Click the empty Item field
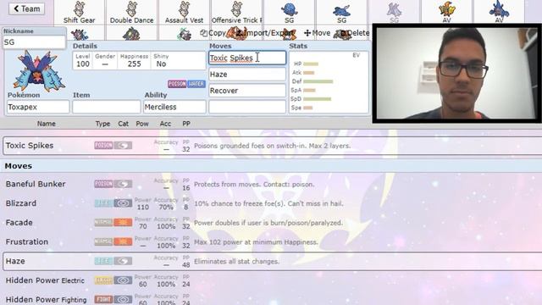The width and height of the screenshot is (542, 305). click(x=107, y=107)
